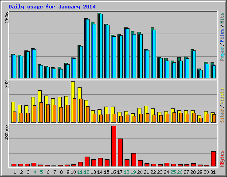Click the red KBytes bar for day 19

click(x=133, y=160)
